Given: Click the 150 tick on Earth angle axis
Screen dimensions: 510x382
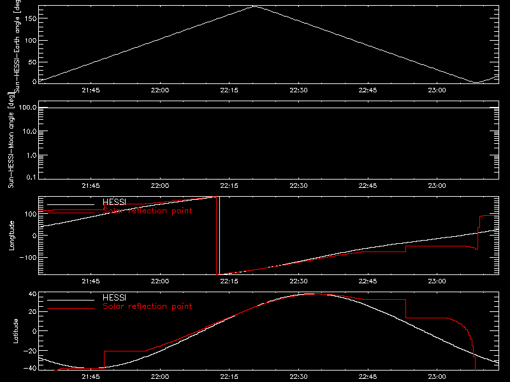Looking at the screenshot, I should 30,18.
